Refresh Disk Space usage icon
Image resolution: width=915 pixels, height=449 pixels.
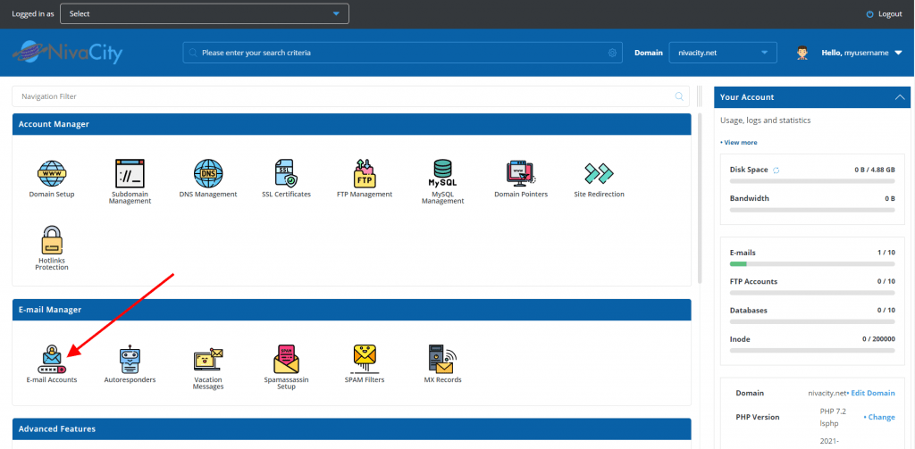(x=776, y=170)
